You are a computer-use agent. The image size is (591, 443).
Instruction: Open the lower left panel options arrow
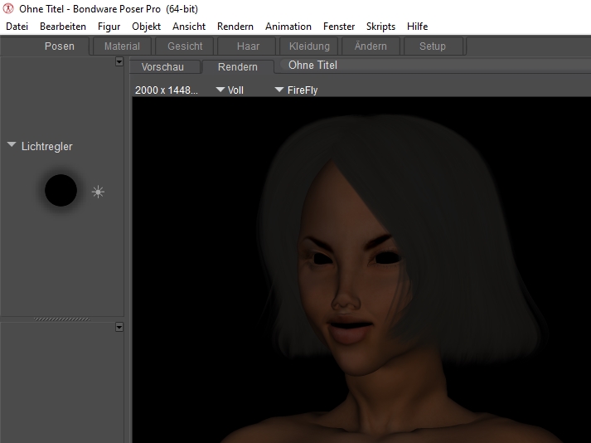119,327
